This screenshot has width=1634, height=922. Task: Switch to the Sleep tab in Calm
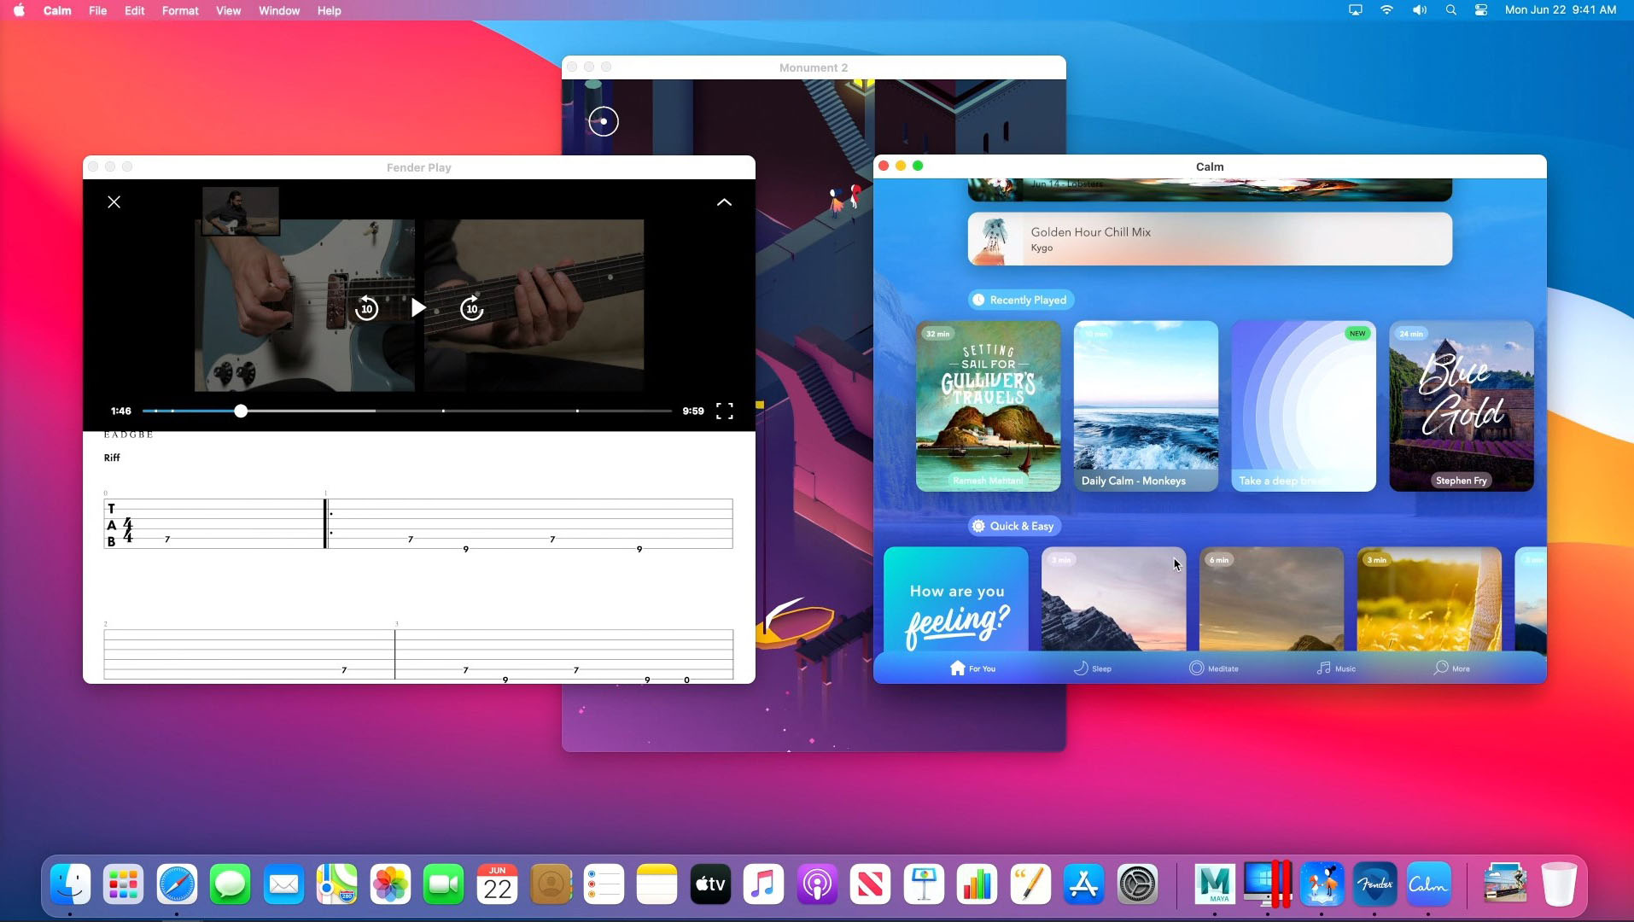click(x=1092, y=668)
